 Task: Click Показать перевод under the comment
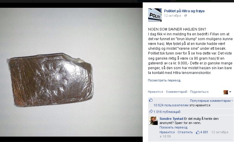coord(174,128)
